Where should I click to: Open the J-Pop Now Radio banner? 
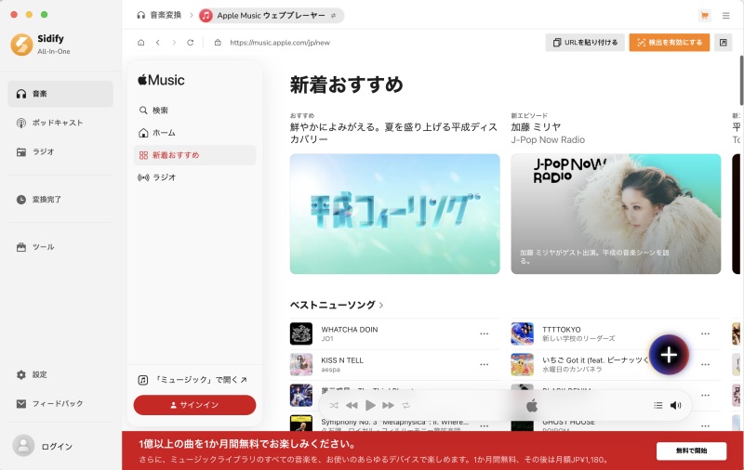(x=616, y=214)
